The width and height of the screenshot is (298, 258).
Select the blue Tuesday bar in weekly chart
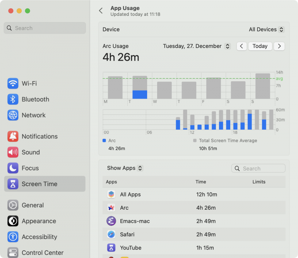tap(140, 94)
